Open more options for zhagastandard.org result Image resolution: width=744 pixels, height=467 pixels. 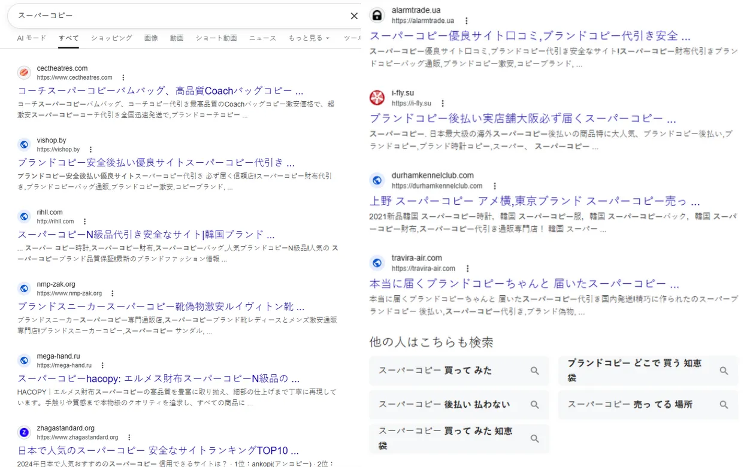(129, 437)
